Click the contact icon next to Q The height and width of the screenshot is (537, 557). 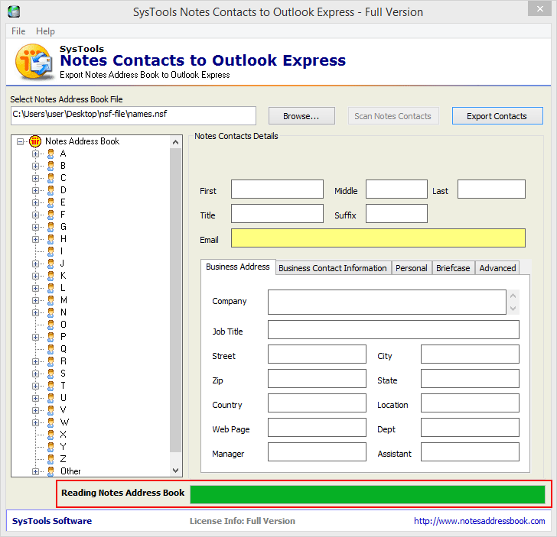tap(50, 349)
